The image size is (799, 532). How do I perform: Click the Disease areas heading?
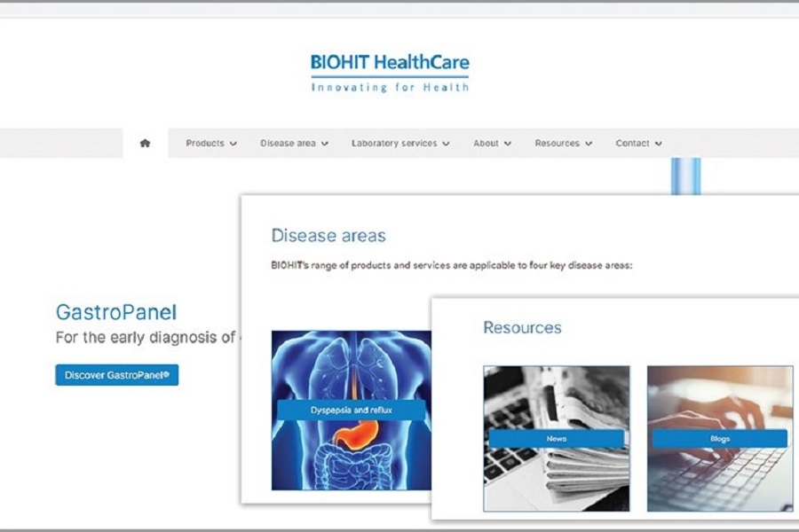pyautogui.click(x=328, y=235)
